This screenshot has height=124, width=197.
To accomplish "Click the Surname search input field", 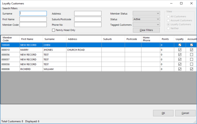I will (33, 14).
